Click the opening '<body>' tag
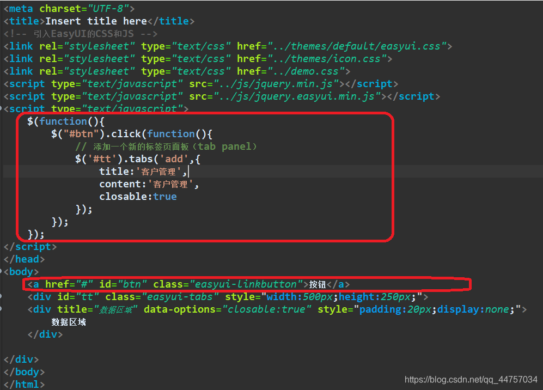The image size is (543, 390). [x=21, y=272]
